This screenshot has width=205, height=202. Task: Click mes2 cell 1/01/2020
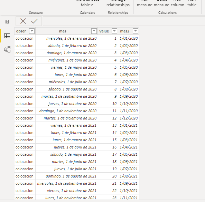click(129, 38)
